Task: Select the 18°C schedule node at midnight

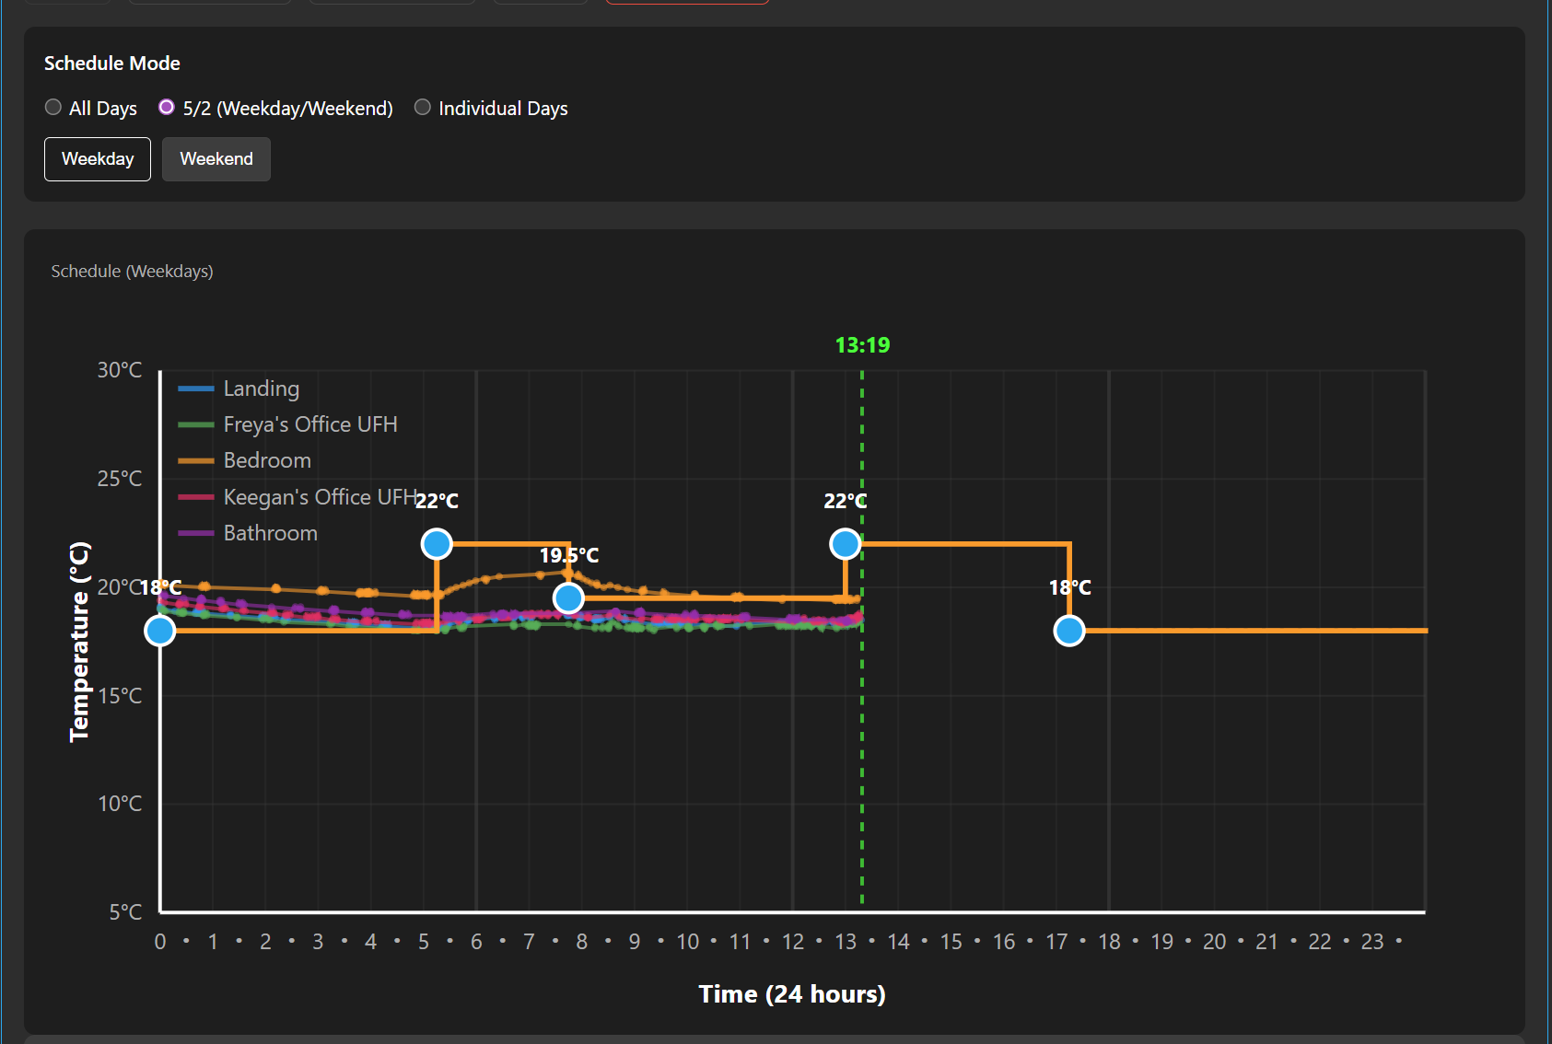Action: pyautogui.click(x=160, y=631)
